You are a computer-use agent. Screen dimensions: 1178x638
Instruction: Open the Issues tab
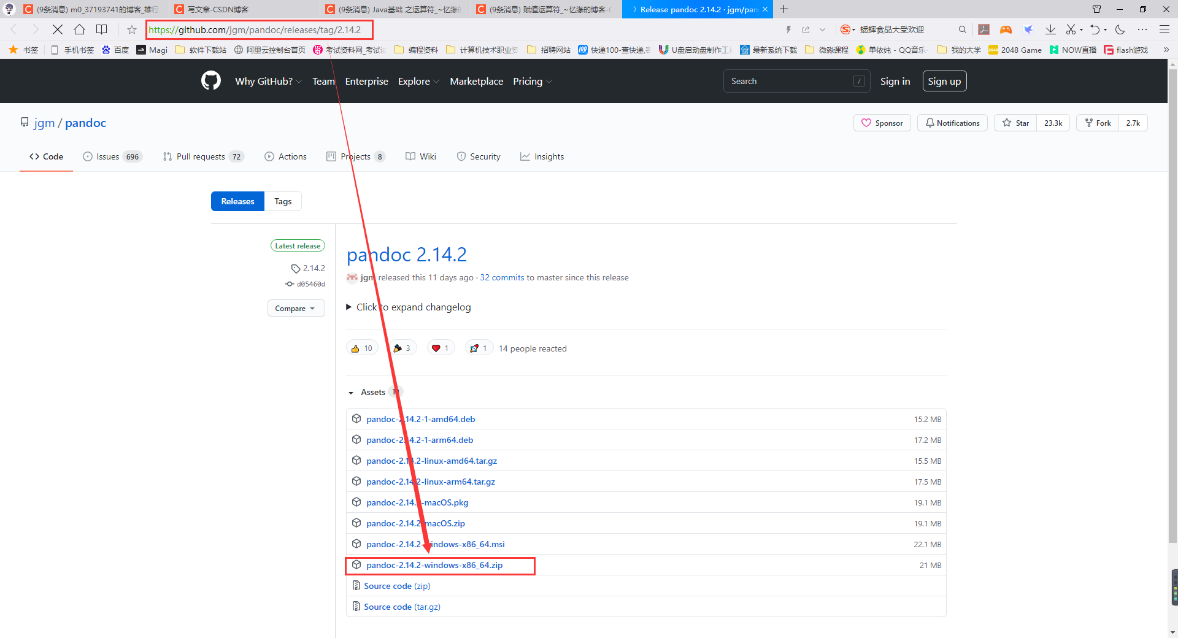[x=112, y=156]
